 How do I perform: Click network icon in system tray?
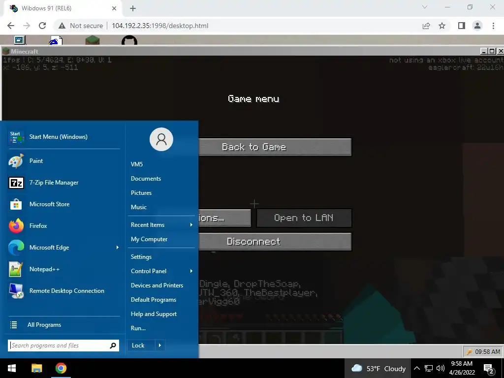tap(429, 368)
